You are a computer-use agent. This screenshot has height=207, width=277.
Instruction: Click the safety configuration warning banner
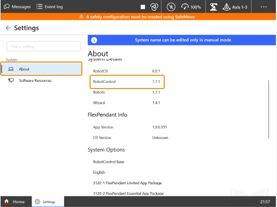(x=138, y=17)
